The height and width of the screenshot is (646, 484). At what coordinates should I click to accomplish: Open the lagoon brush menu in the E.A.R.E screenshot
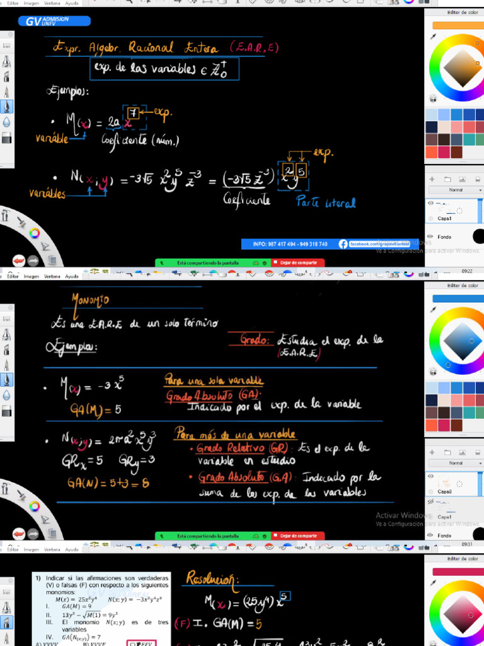point(21,223)
